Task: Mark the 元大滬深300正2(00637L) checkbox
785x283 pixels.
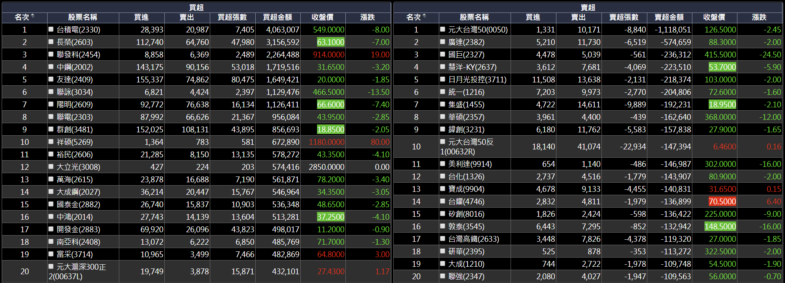Action: (51, 266)
